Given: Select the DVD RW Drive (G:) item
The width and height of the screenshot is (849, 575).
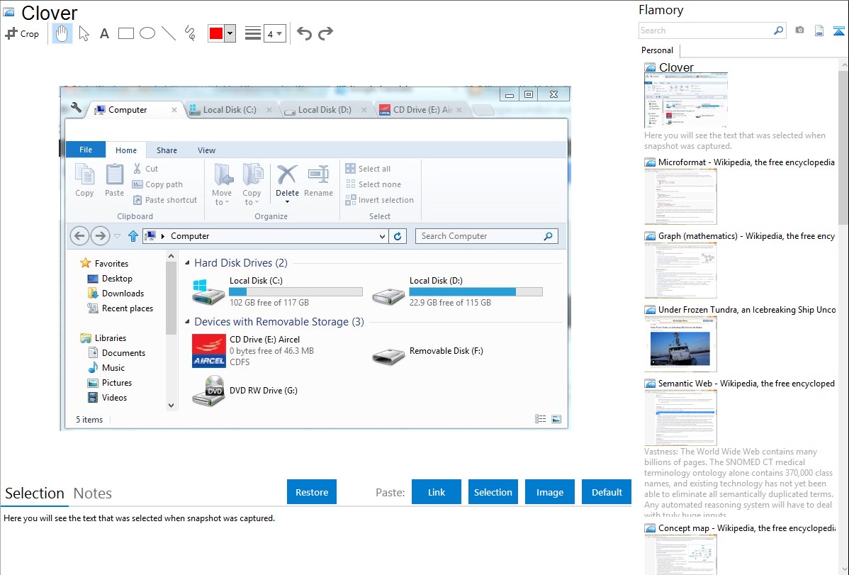Looking at the screenshot, I should (245, 391).
